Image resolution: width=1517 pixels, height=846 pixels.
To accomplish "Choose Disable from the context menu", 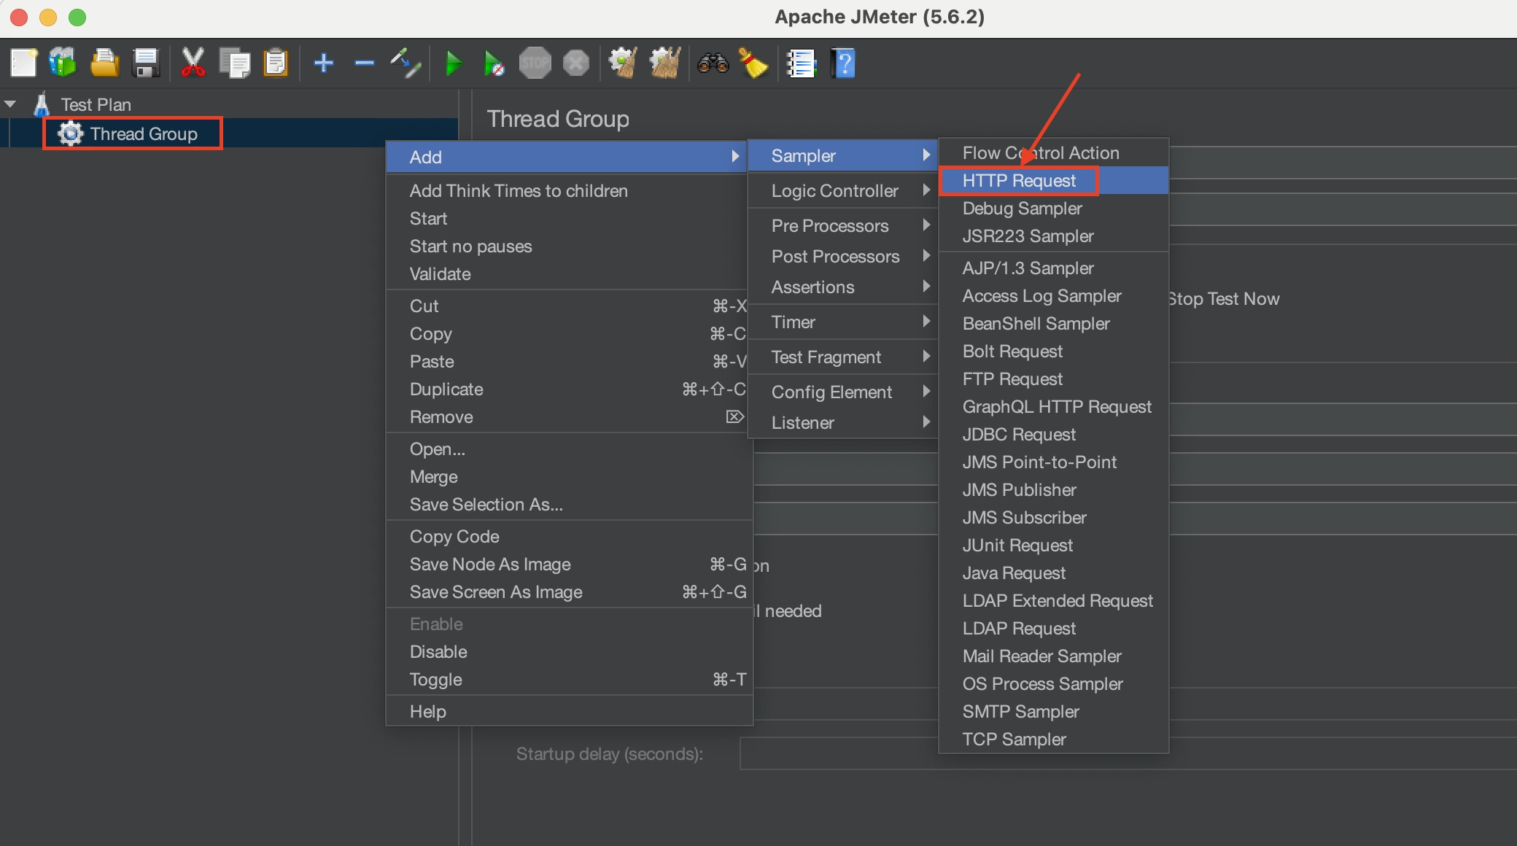I will [x=438, y=652].
